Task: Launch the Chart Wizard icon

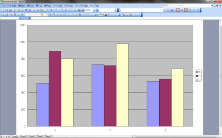Action: tap(79, 10)
